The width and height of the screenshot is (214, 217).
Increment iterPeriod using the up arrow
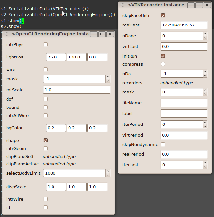[x=205, y=123]
